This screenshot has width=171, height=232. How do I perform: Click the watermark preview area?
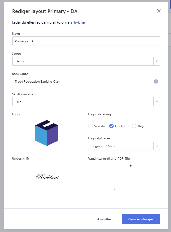(124, 177)
